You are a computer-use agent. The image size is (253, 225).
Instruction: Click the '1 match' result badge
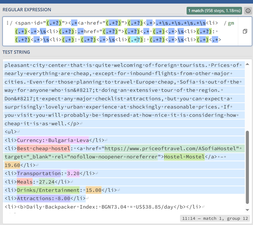click(214, 11)
